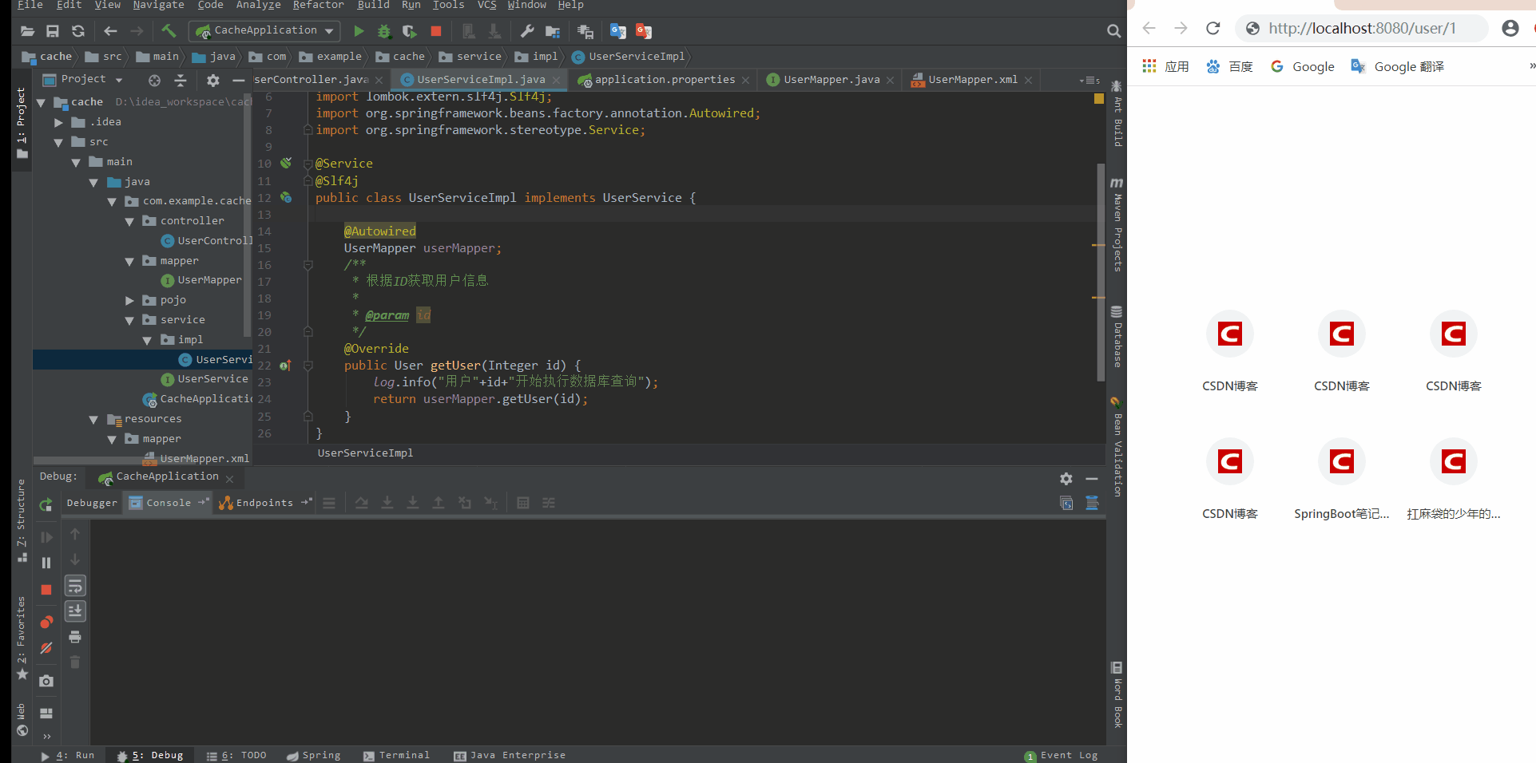Click the red Google Translate icon
Screen dimensions: 1536x763
click(x=644, y=31)
